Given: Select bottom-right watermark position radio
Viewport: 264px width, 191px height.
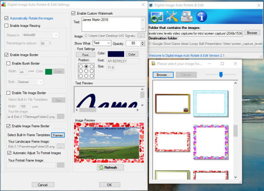Looking at the screenshot, I should [91, 76].
